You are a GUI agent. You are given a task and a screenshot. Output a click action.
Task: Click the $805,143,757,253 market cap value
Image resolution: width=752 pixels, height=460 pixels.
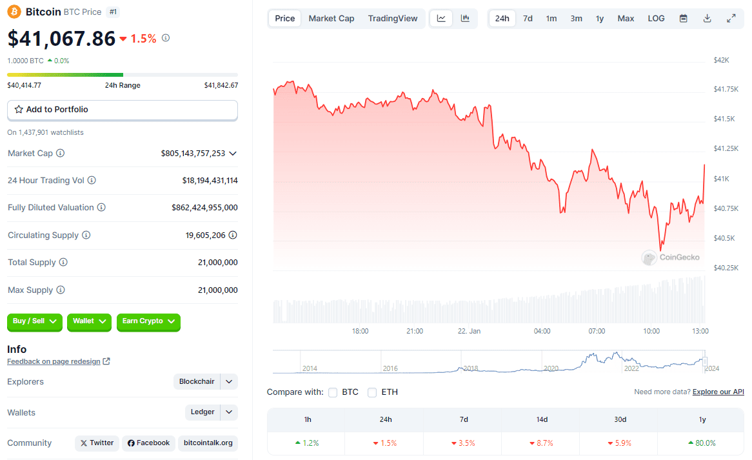point(193,154)
